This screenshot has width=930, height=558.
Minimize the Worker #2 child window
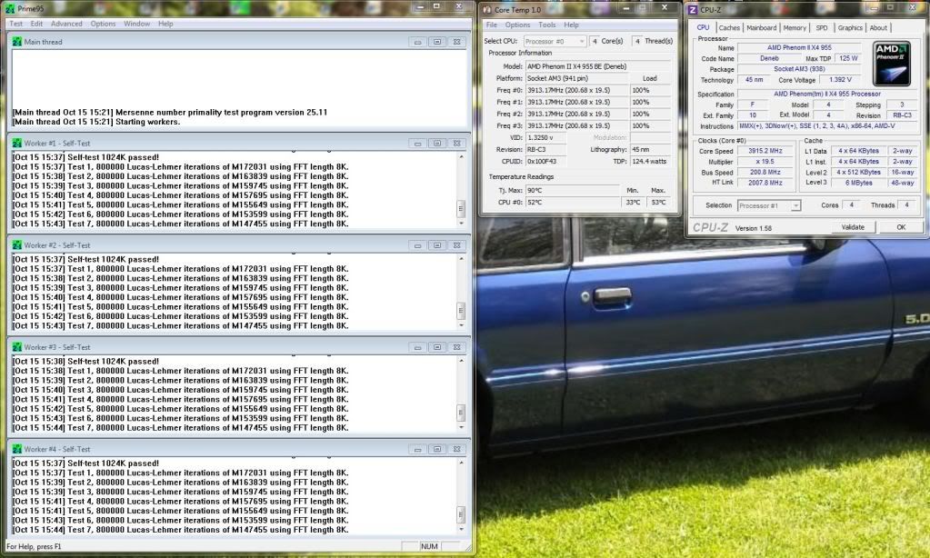417,244
